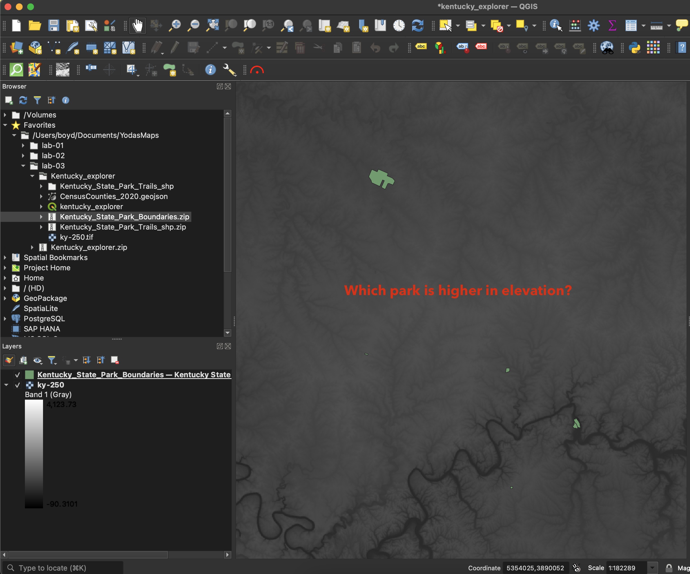Select PostgreSQL in Browser tree
Image resolution: width=690 pixels, height=574 pixels.
[x=44, y=319]
